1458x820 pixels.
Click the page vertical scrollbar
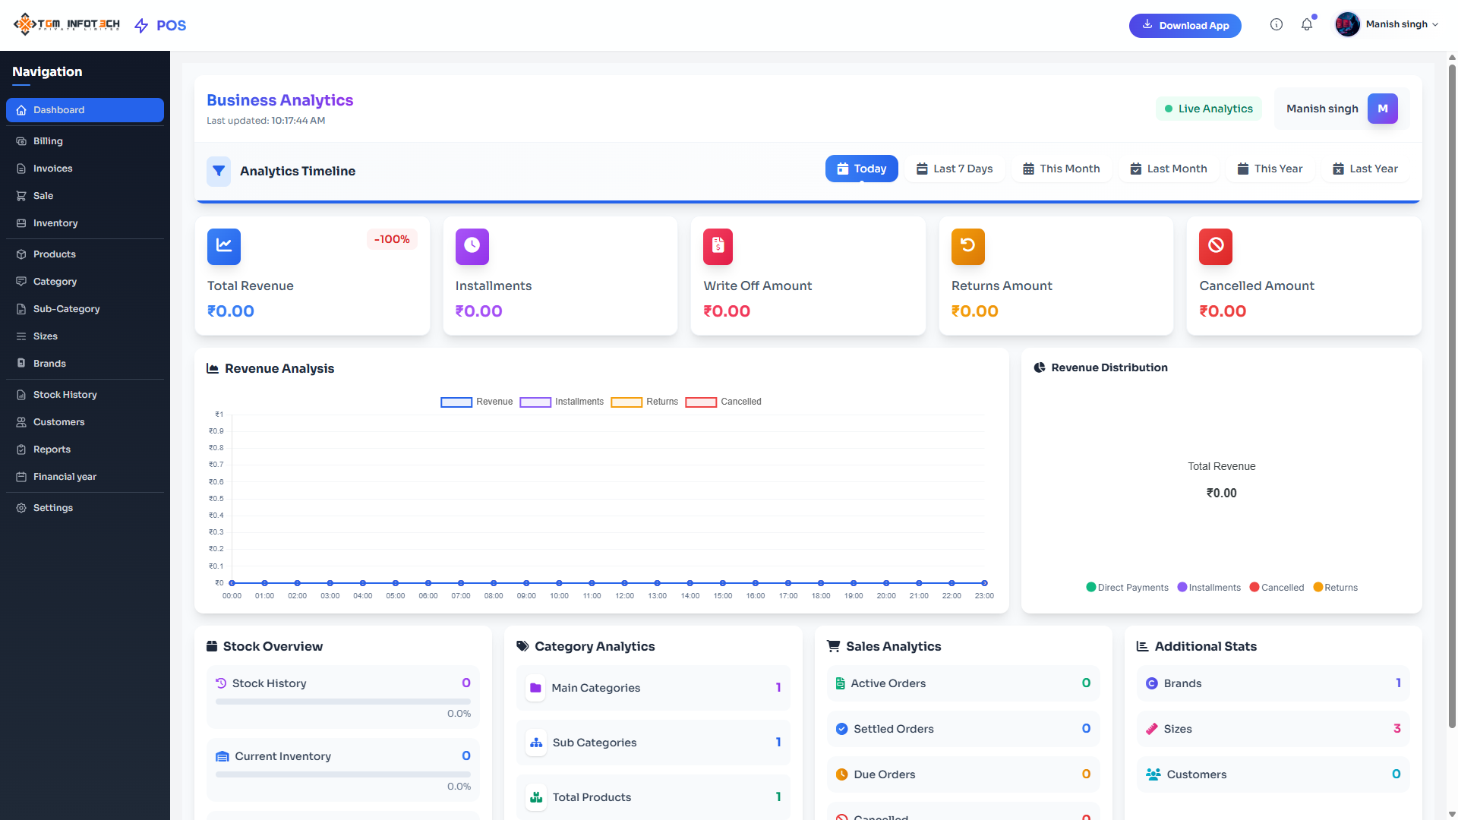point(1452,395)
